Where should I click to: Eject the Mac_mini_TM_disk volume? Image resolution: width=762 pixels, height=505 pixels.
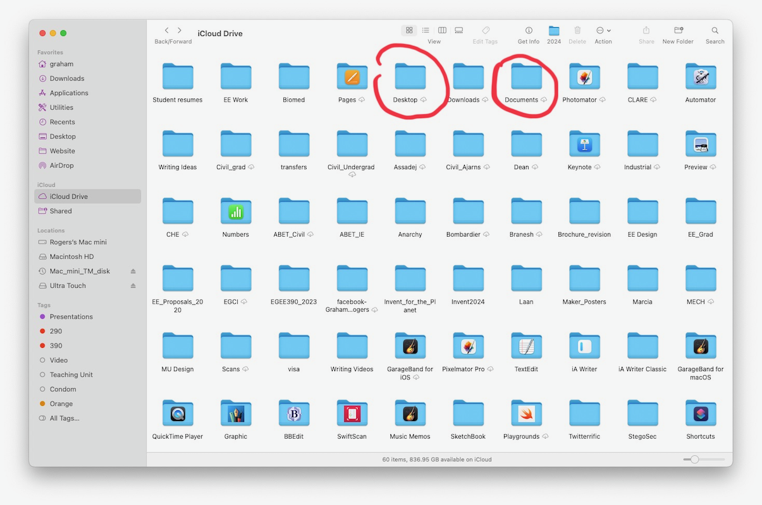pyautogui.click(x=133, y=271)
